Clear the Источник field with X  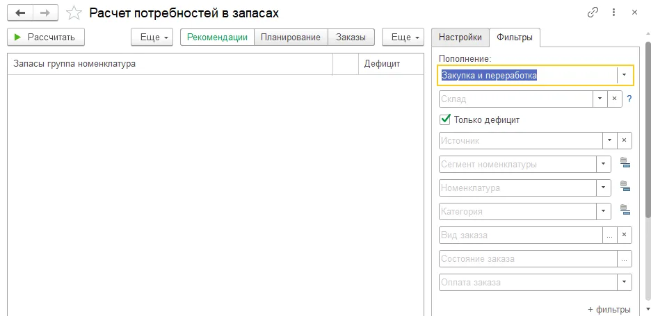[x=625, y=140]
